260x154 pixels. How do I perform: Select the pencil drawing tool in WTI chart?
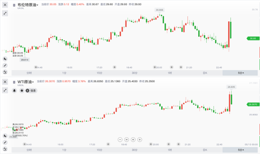point(5,143)
